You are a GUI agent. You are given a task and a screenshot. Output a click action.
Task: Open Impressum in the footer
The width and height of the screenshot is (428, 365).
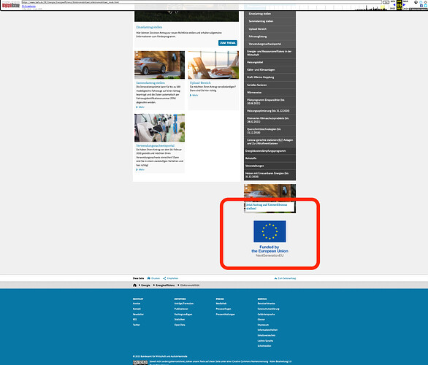263,325
